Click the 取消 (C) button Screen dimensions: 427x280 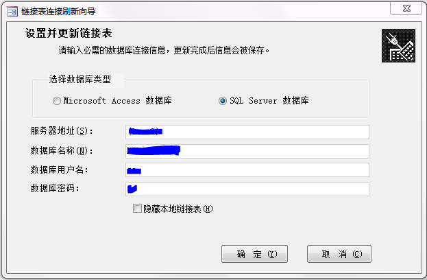point(339,254)
